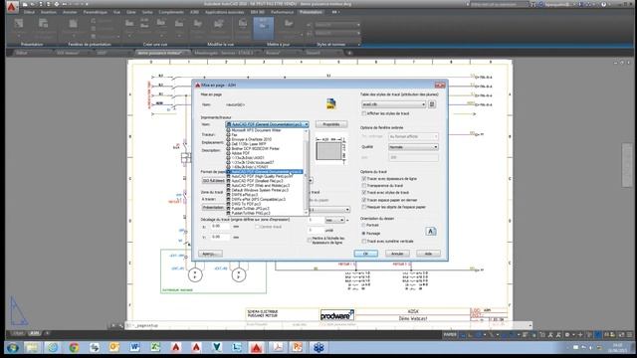Switch to the Objet layout tab
637x358 pixels.
18,333
